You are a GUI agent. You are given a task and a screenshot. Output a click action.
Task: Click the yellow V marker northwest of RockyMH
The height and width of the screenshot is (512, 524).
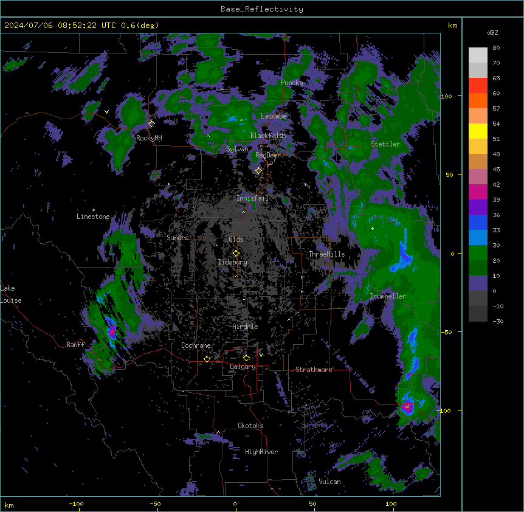pos(106,112)
